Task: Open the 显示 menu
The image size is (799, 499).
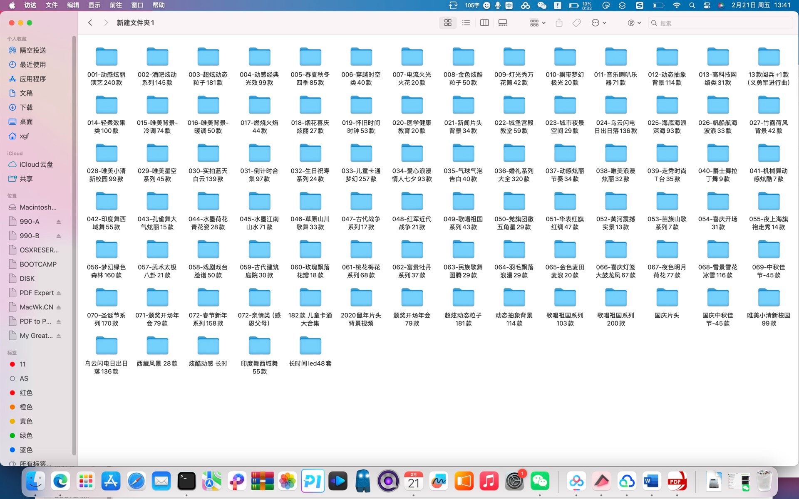Action: (x=94, y=5)
